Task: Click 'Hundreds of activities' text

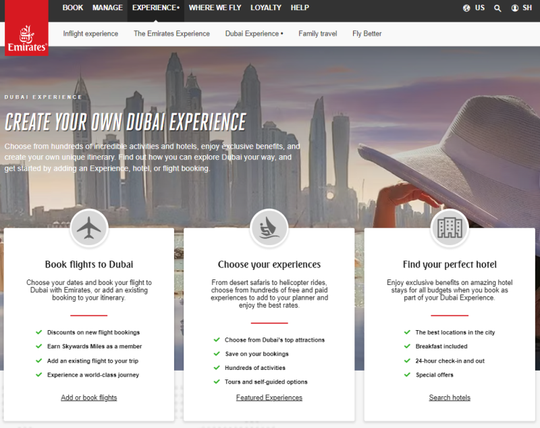Action: coord(255,368)
